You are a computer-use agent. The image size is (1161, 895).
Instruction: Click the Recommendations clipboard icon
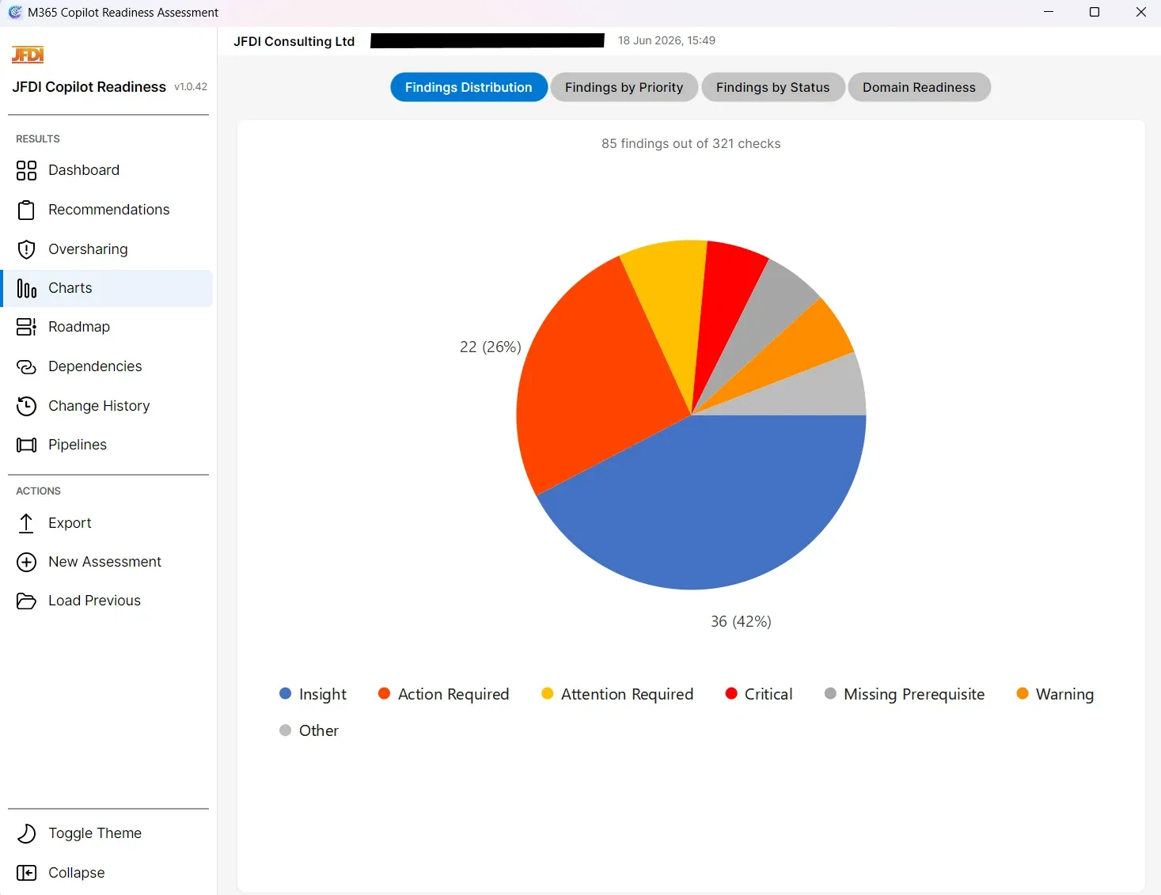tap(26, 210)
